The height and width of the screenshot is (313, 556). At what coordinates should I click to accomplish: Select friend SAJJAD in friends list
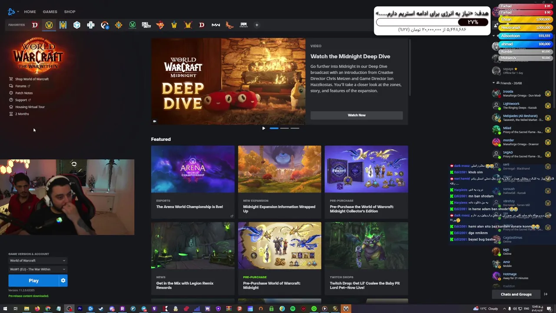pos(521,154)
